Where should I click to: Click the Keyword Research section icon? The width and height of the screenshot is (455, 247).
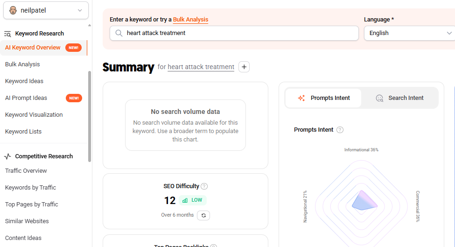(7, 34)
